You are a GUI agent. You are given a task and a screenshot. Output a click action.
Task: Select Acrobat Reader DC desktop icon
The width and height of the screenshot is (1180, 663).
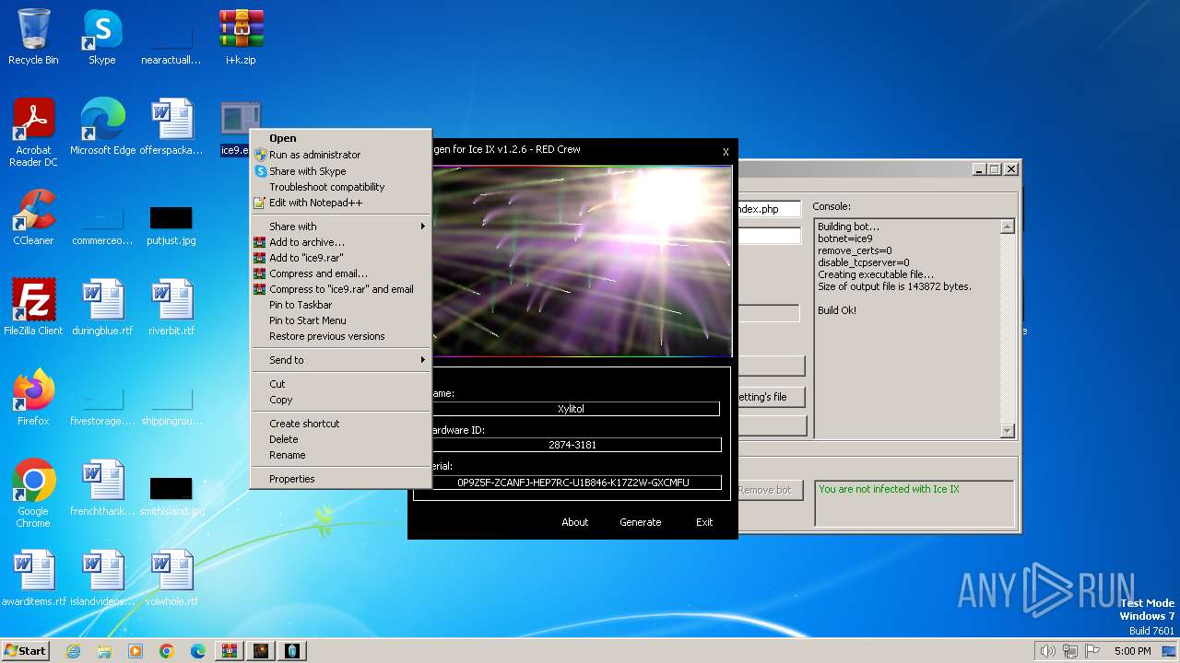coord(33,134)
